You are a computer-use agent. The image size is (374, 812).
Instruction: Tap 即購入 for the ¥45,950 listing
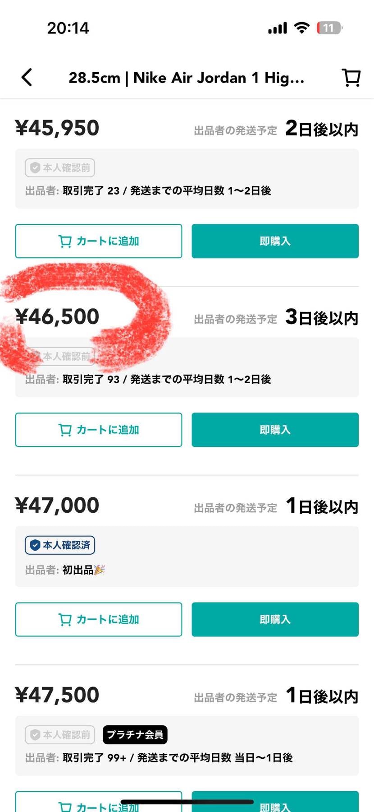(275, 241)
